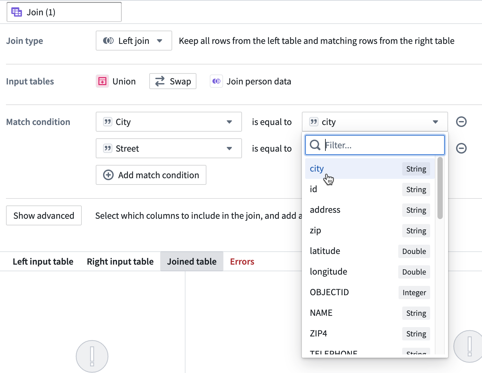Screen dimensions: 482x373
Task: Expand the Street column dropdown
Action: click(x=169, y=148)
